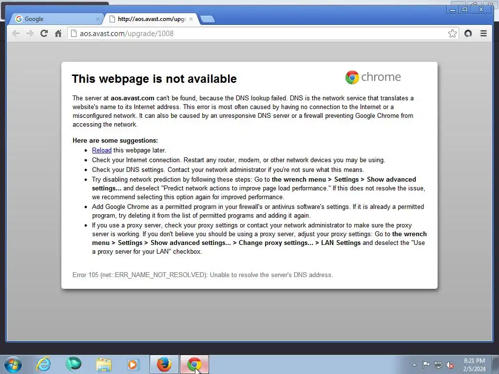Switch to Firefox in the taskbar
The width and height of the screenshot is (499, 374).
[164, 364]
